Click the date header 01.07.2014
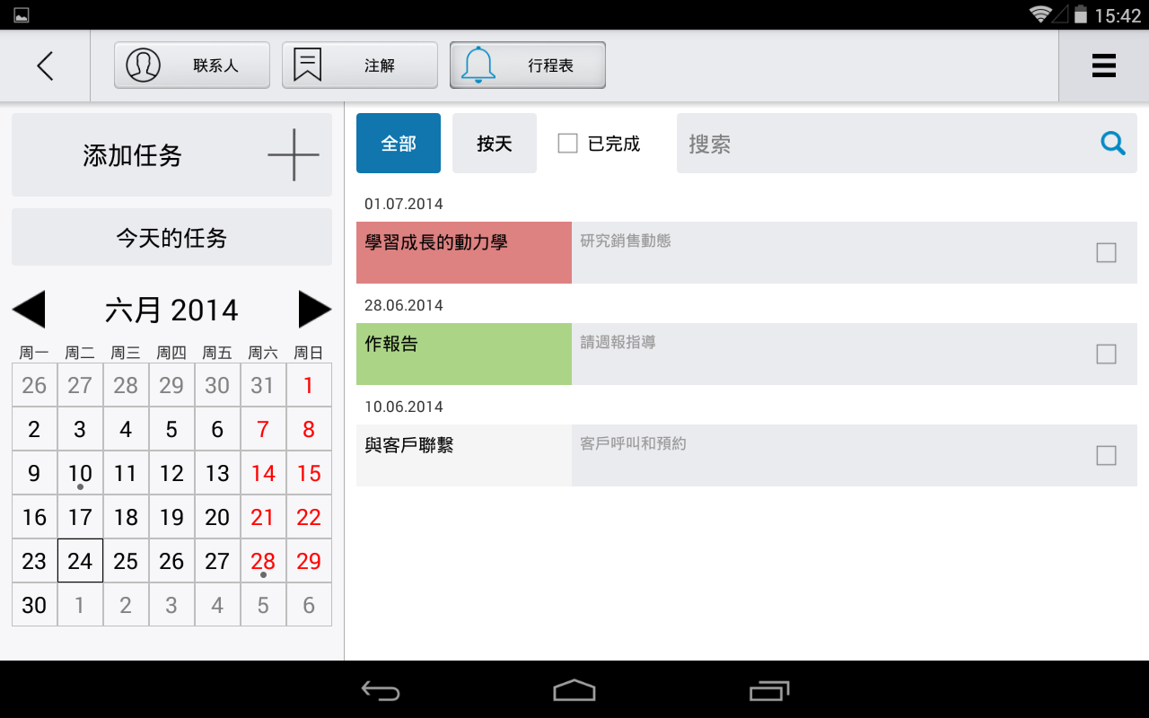 click(404, 204)
